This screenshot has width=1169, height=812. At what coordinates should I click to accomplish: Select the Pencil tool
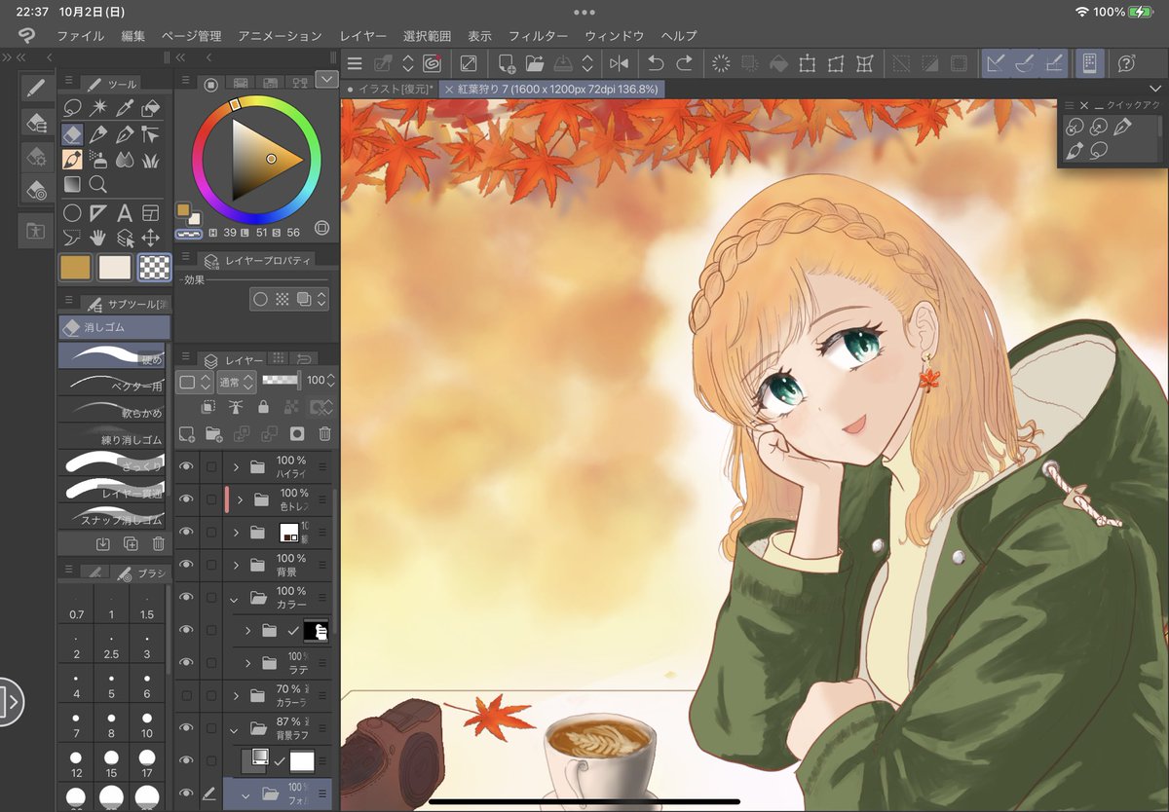[98, 133]
